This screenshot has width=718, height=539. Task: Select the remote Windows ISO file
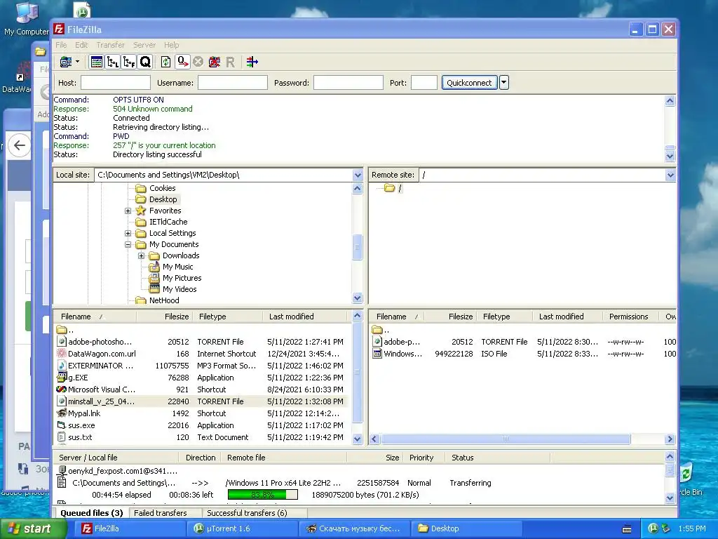tap(523, 354)
